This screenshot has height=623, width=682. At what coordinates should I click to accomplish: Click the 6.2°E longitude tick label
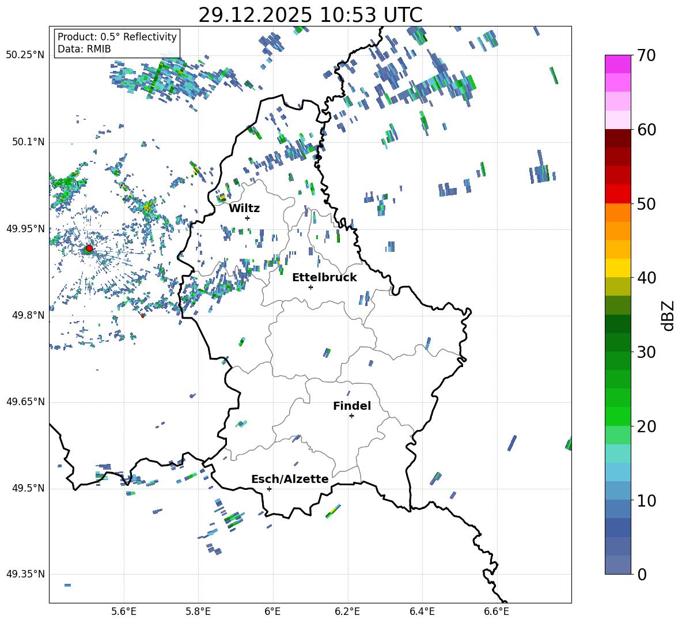coord(347,611)
